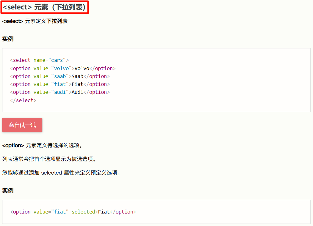Click the sentence 列表通常会把首个选项显示为被选选项
Screen dimensions: 313x226
[x=49, y=159]
